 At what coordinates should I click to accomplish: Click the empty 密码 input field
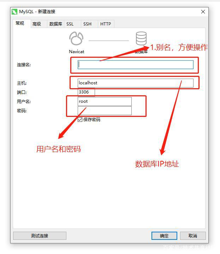(x=105, y=111)
